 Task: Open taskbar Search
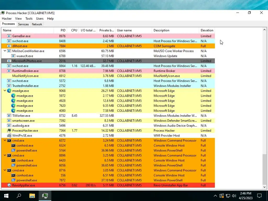[19, 196]
